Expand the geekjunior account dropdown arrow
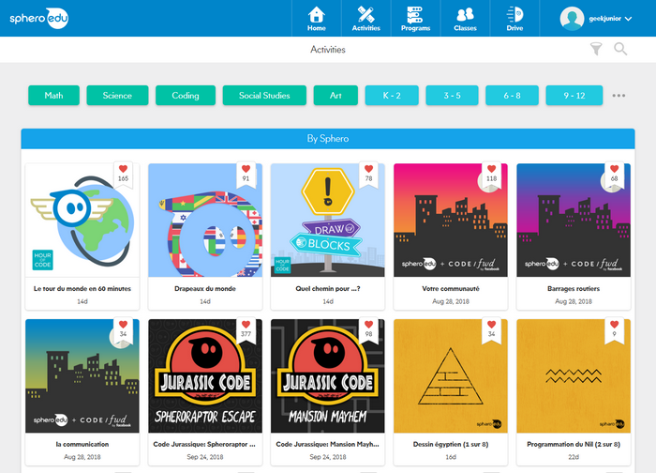The image size is (656, 473). 628,19
